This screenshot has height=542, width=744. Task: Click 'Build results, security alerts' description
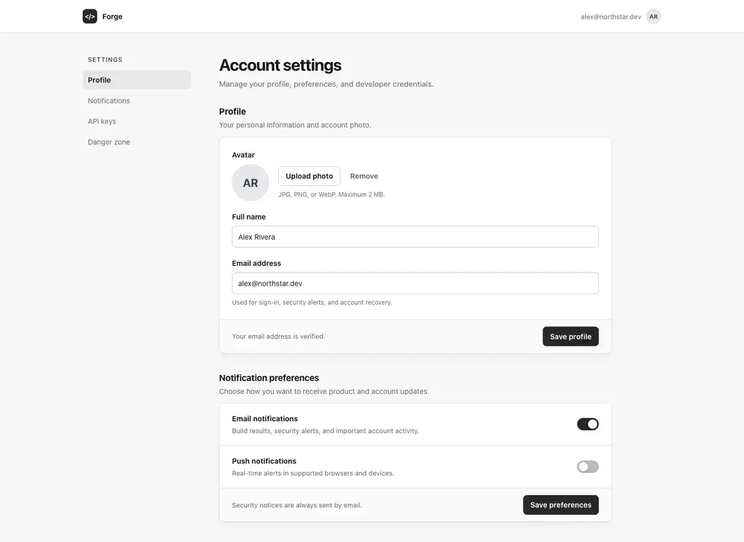point(325,431)
